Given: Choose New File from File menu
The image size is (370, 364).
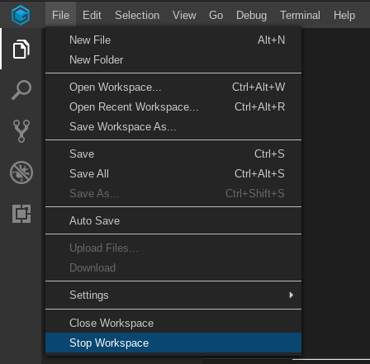Looking at the screenshot, I should (x=173, y=40).
